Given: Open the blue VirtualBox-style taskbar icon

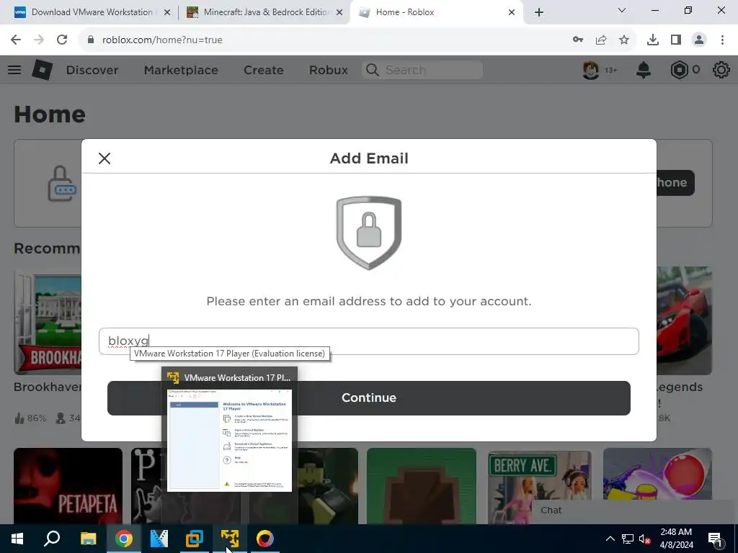Looking at the screenshot, I should coord(195,539).
